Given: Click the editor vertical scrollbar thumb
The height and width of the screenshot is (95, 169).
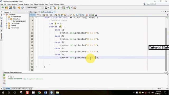Looking at the screenshot, I should coord(166,49).
